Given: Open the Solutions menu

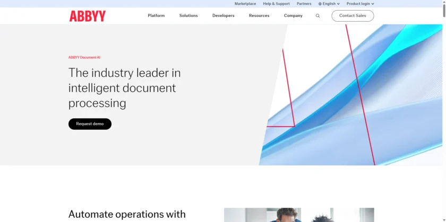Looking at the screenshot, I should (x=188, y=16).
